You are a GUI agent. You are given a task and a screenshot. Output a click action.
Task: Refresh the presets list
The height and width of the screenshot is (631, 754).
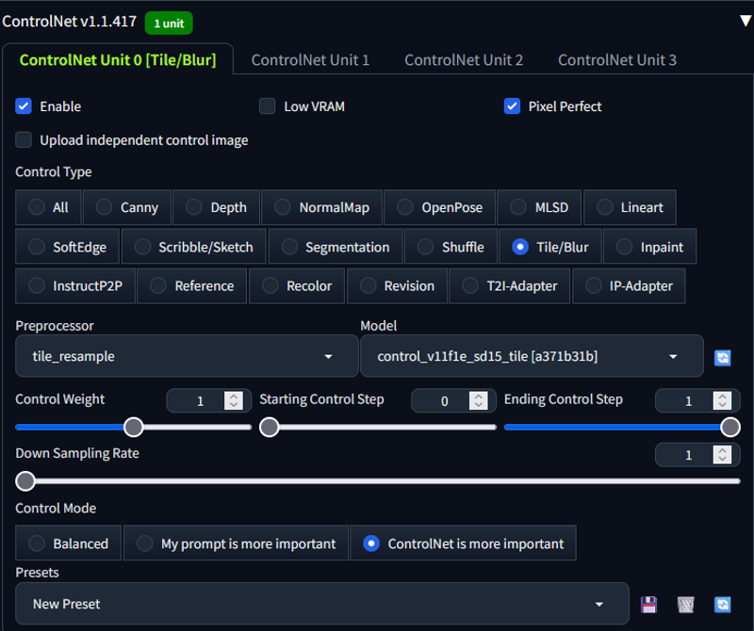(722, 605)
